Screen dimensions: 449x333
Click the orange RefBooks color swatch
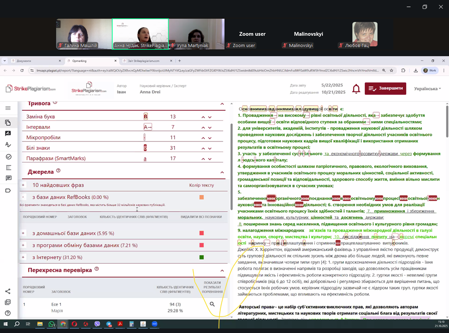point(201,197)
